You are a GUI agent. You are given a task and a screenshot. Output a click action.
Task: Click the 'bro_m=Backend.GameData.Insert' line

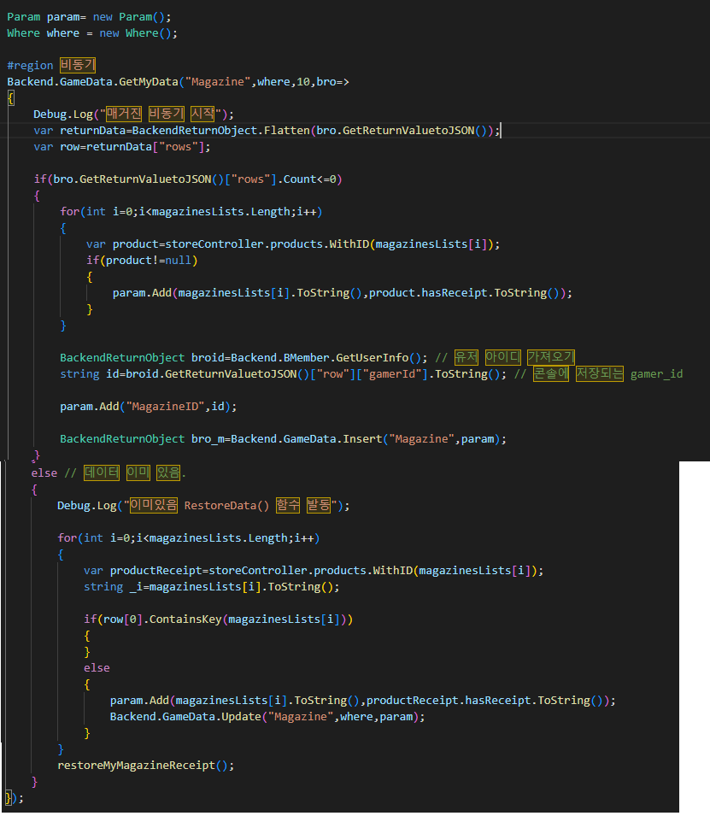(283, 439)
